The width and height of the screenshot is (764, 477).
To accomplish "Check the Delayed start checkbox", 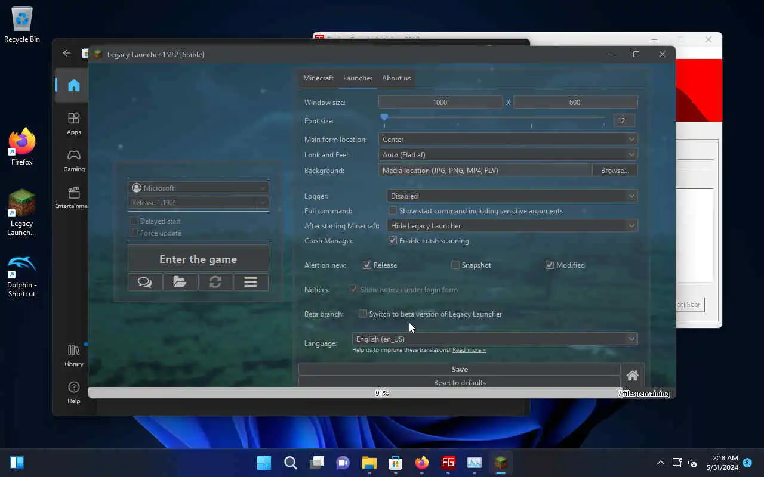I will [x=134, y=221].
